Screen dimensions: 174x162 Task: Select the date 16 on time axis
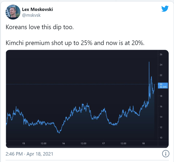tap(63, 143)
